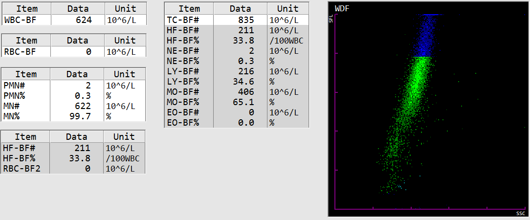This screenshot has height=220, width=530.
Task: Click the RBC-BF item label
Action: tap(20, 52)
